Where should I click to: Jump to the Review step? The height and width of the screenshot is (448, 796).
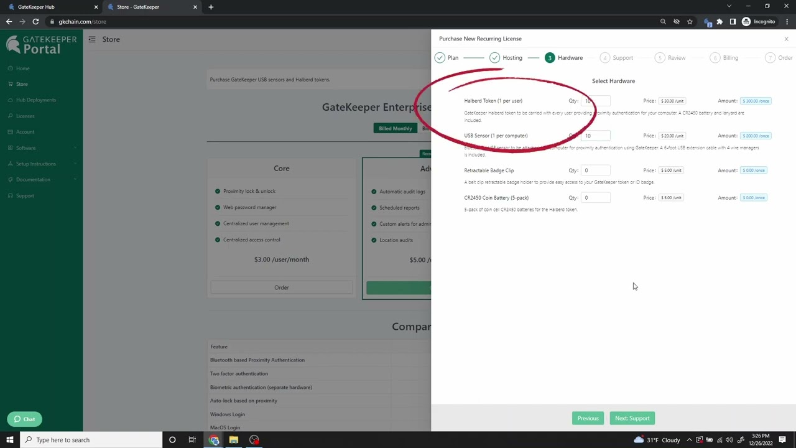point(670,58)
